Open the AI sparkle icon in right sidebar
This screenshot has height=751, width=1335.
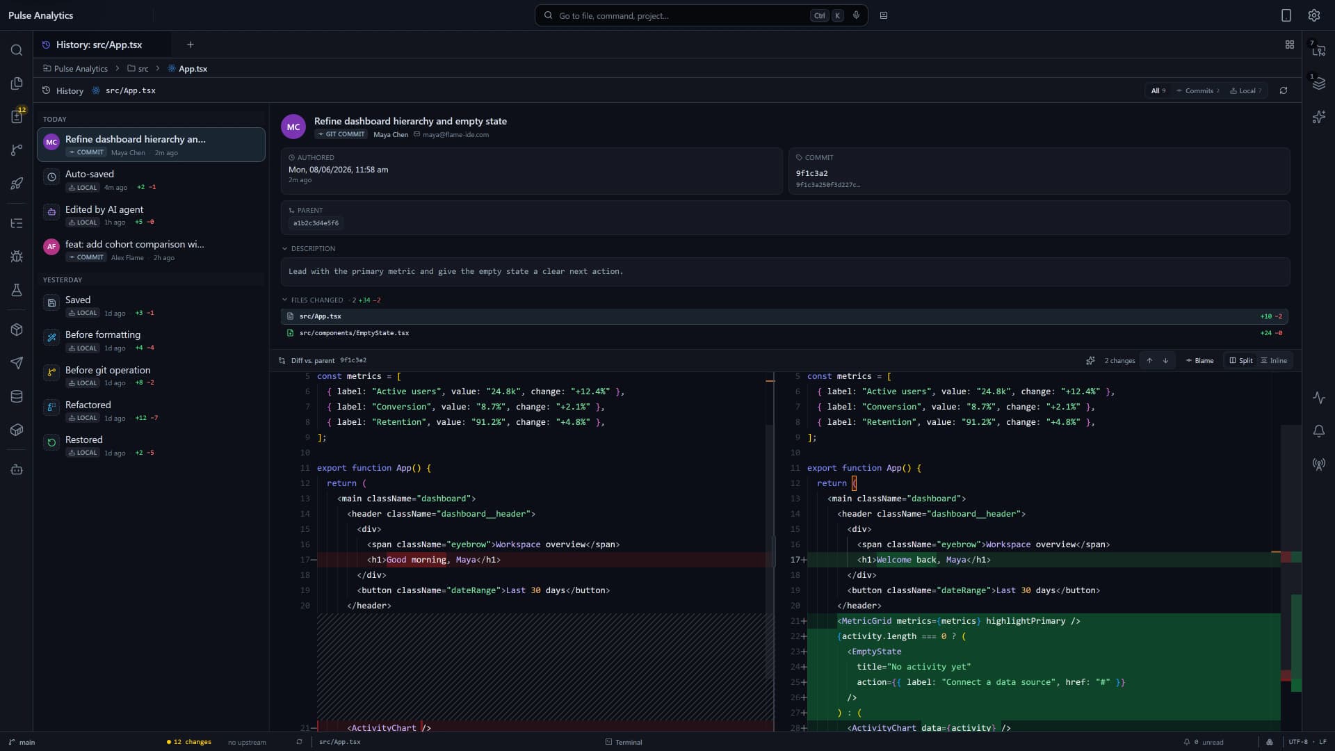[1318, 117]
